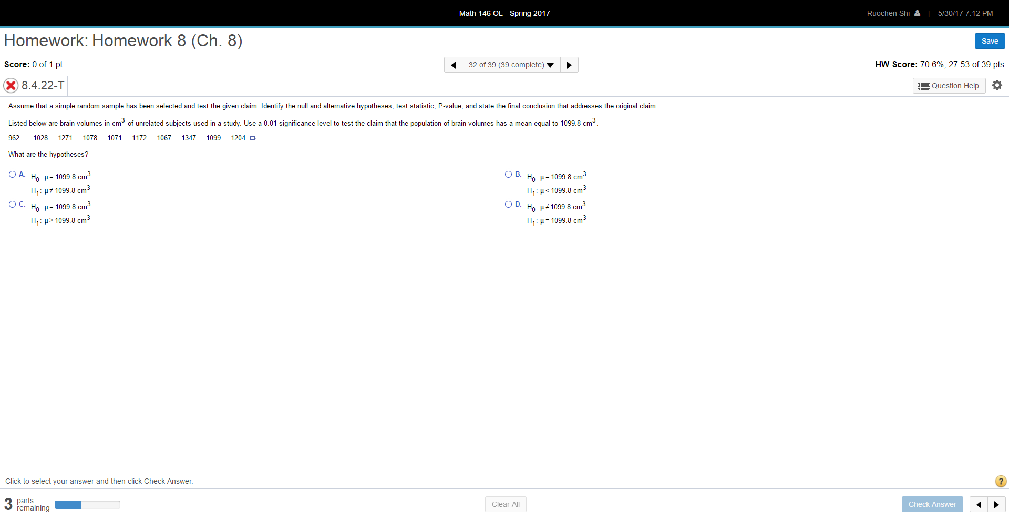Open the settings gear icon
This screenshot has width=1009, height=520.
pyautogui.click(x=997, y=85)
